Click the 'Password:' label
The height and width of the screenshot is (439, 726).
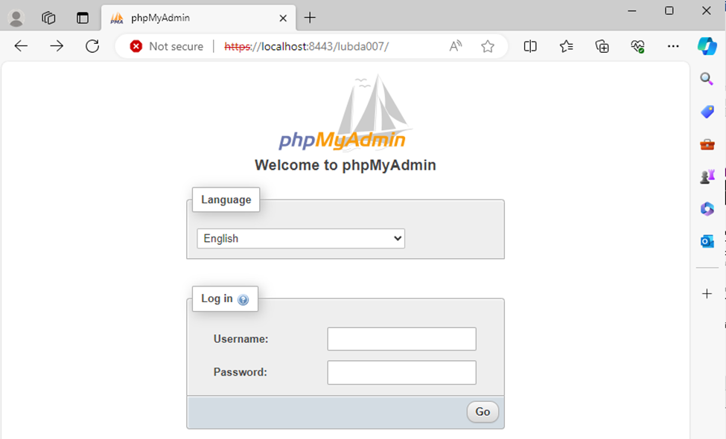point(241,372)
